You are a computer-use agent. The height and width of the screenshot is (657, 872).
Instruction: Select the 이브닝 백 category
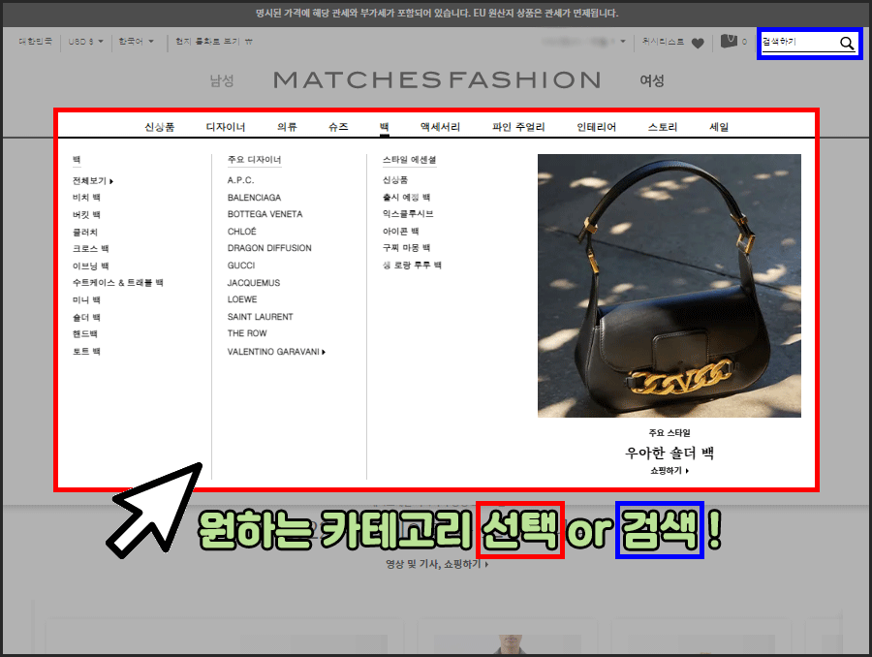(x=91, y=266)
